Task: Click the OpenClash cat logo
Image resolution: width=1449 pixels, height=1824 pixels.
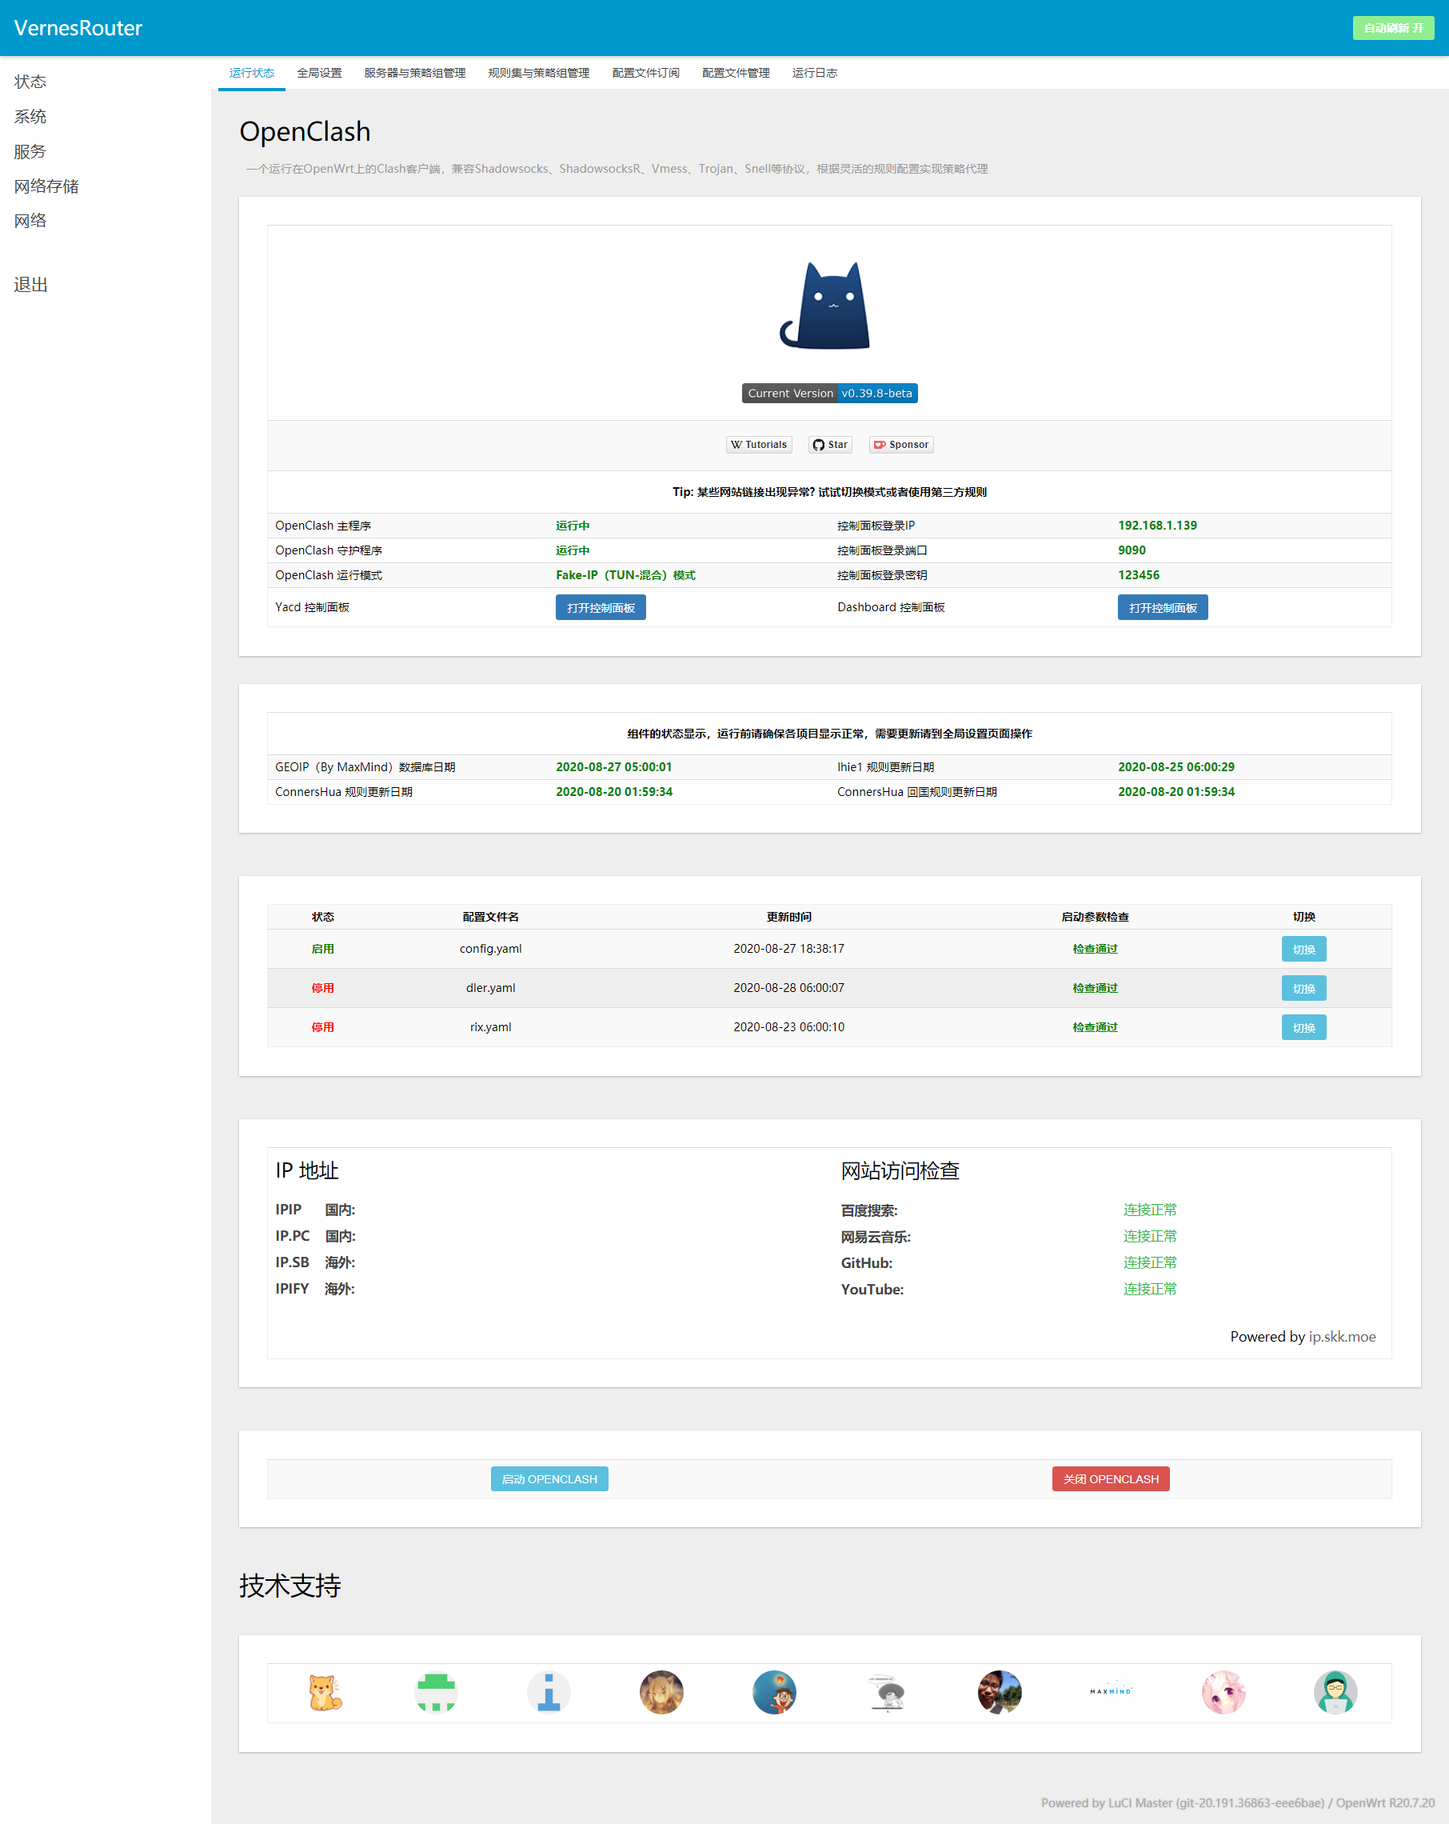Action: tap(825, 306)
